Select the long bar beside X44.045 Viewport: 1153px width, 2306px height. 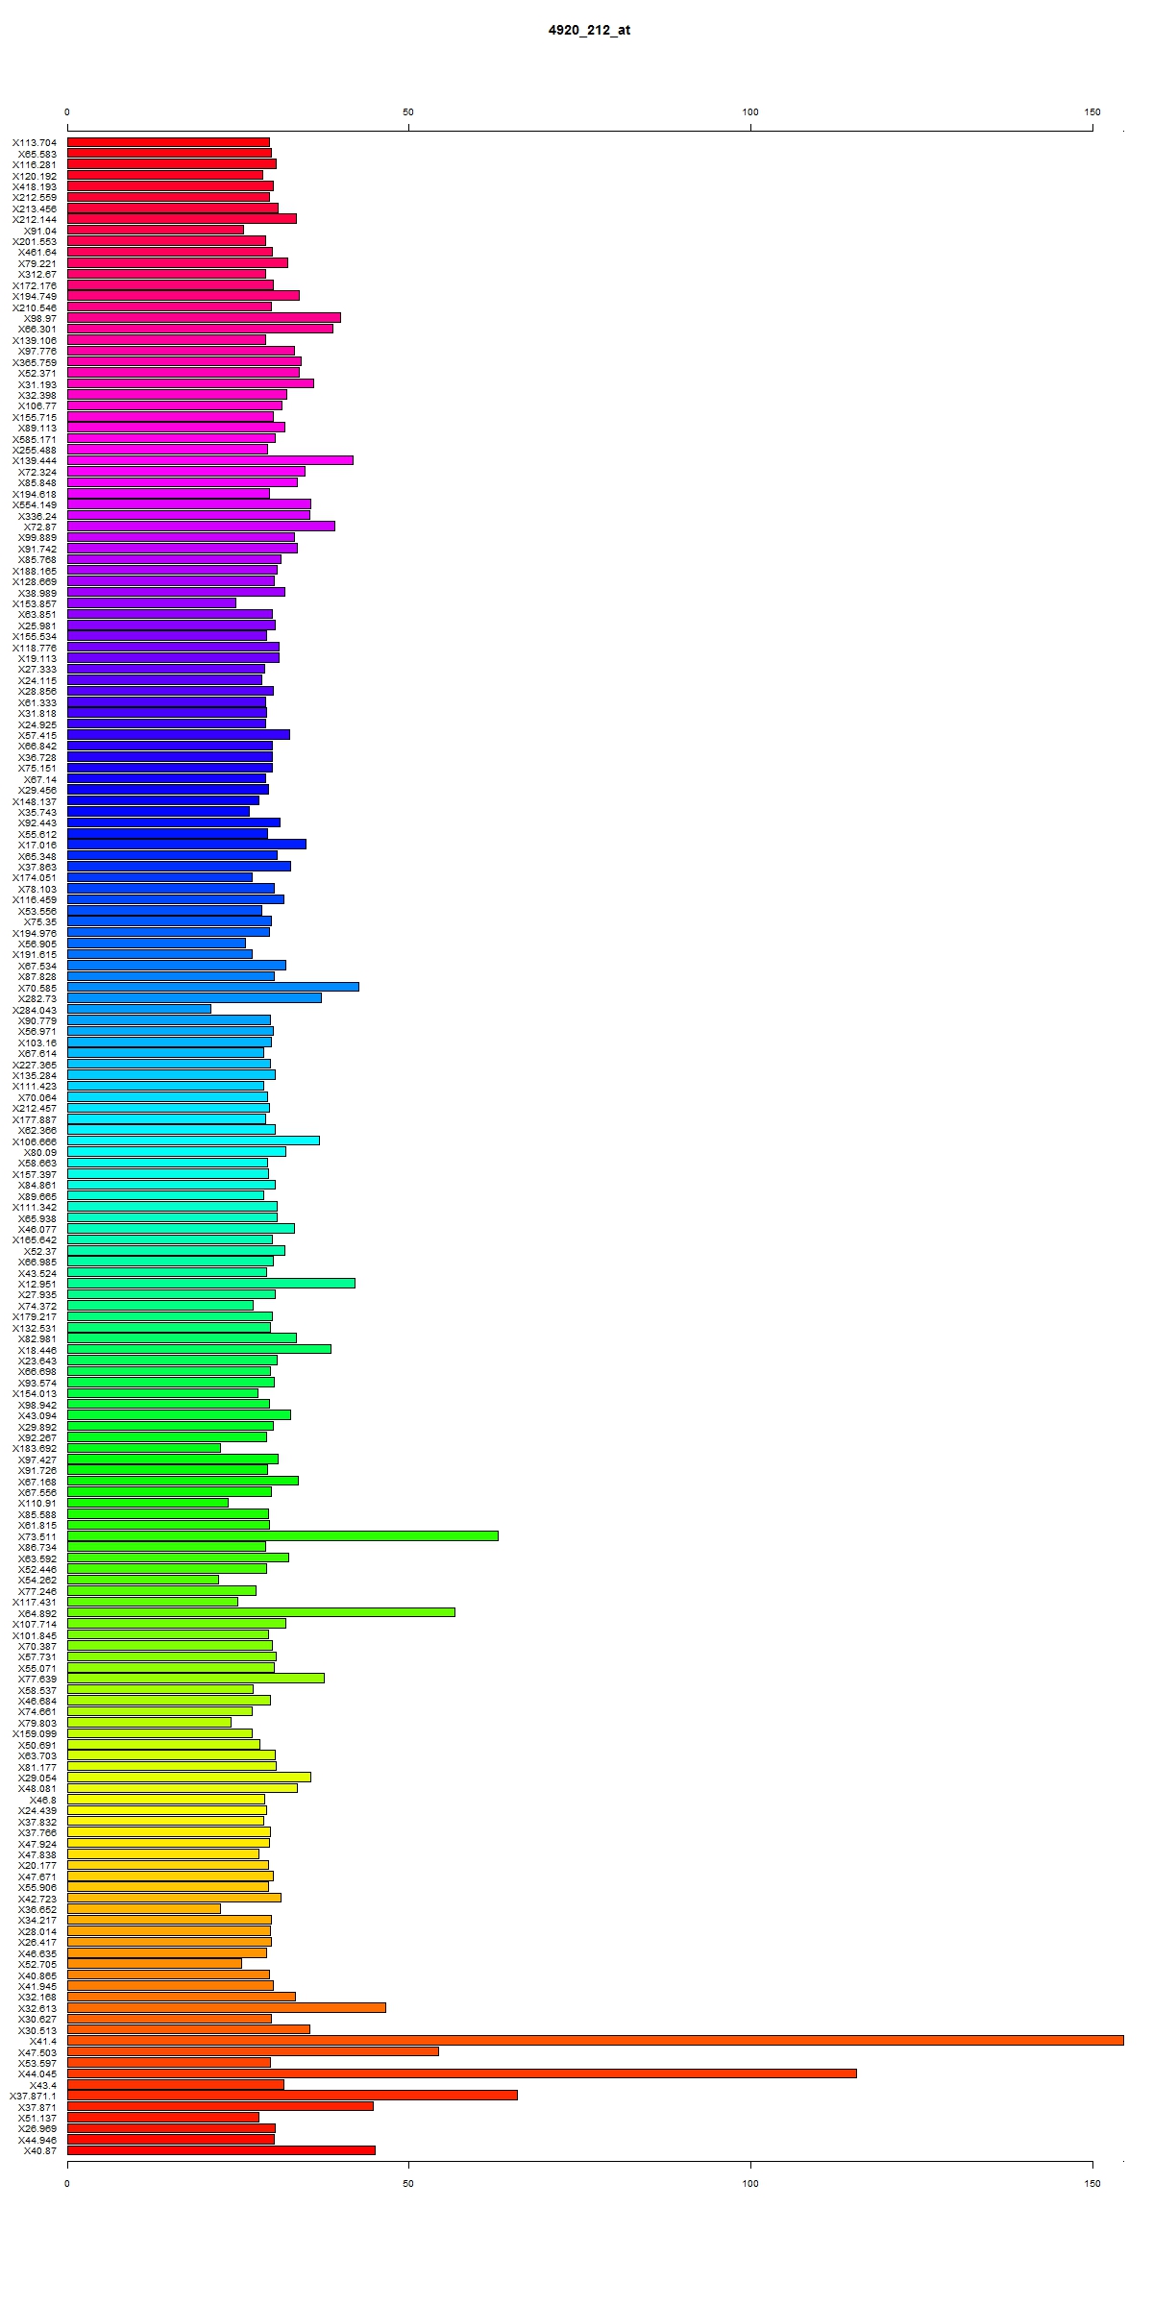pos(462,2073)
